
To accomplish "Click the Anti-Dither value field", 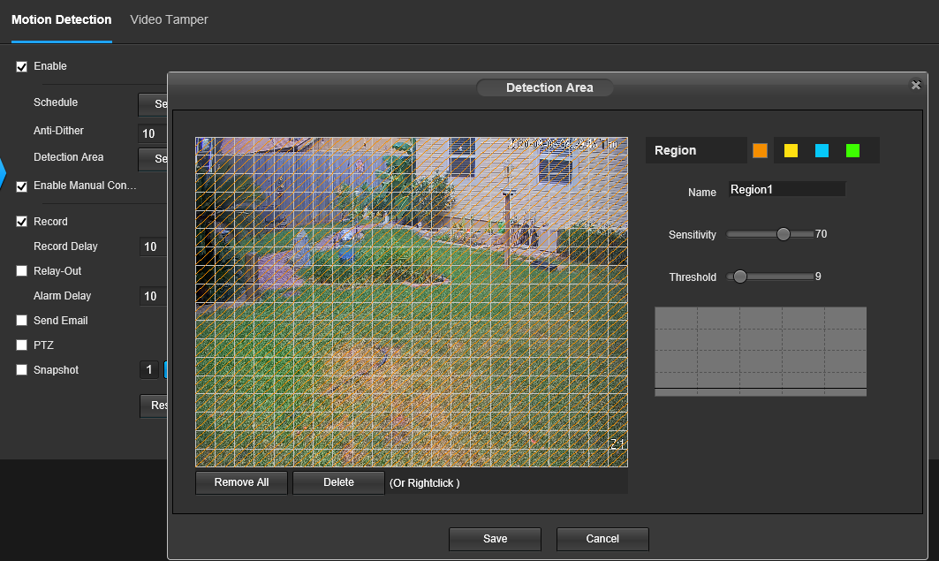I will [153, 133].
